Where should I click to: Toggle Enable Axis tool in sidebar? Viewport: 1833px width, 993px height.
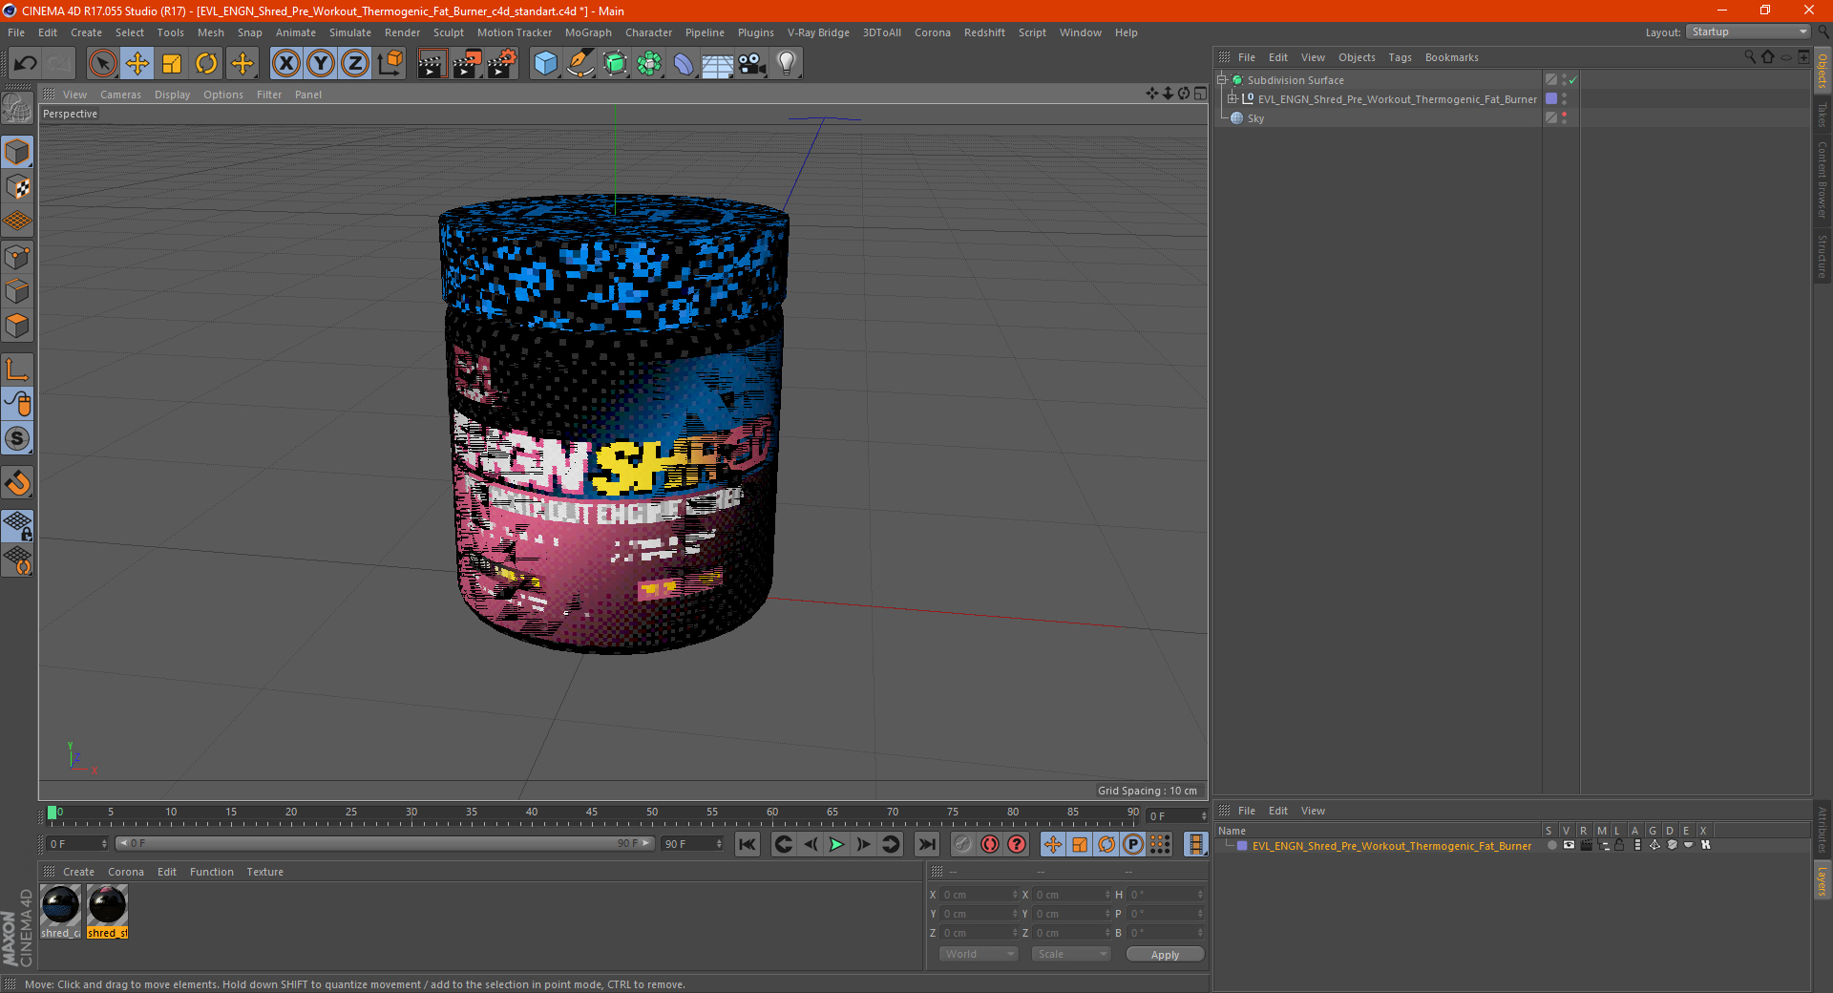pyautogui.click(x=17, y=370)
